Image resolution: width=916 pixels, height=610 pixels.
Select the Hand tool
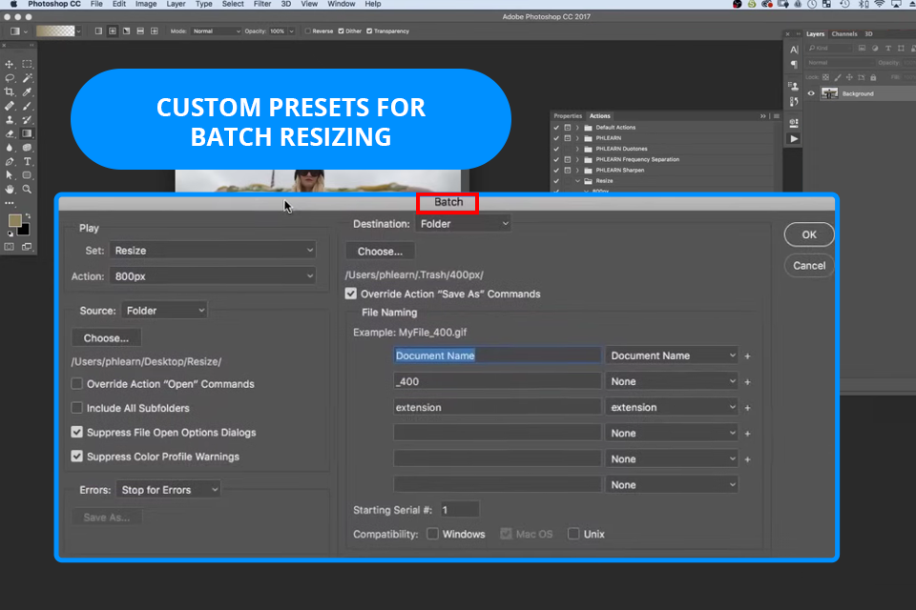click(x=10, y=189)
